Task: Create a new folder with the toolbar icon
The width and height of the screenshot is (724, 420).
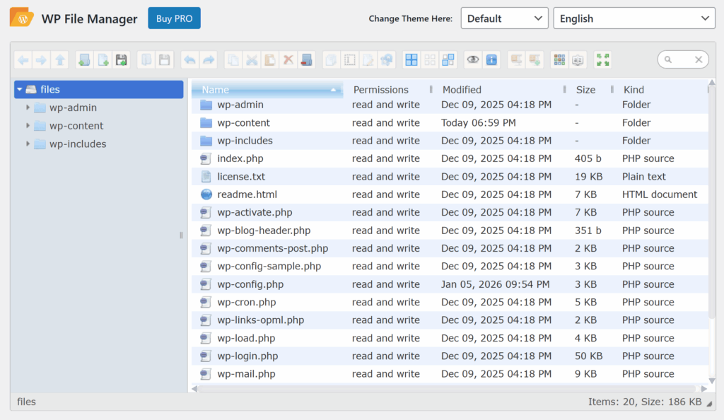Action: point(84,59)
